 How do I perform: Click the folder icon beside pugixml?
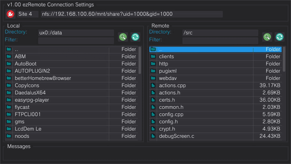(153, 71)
